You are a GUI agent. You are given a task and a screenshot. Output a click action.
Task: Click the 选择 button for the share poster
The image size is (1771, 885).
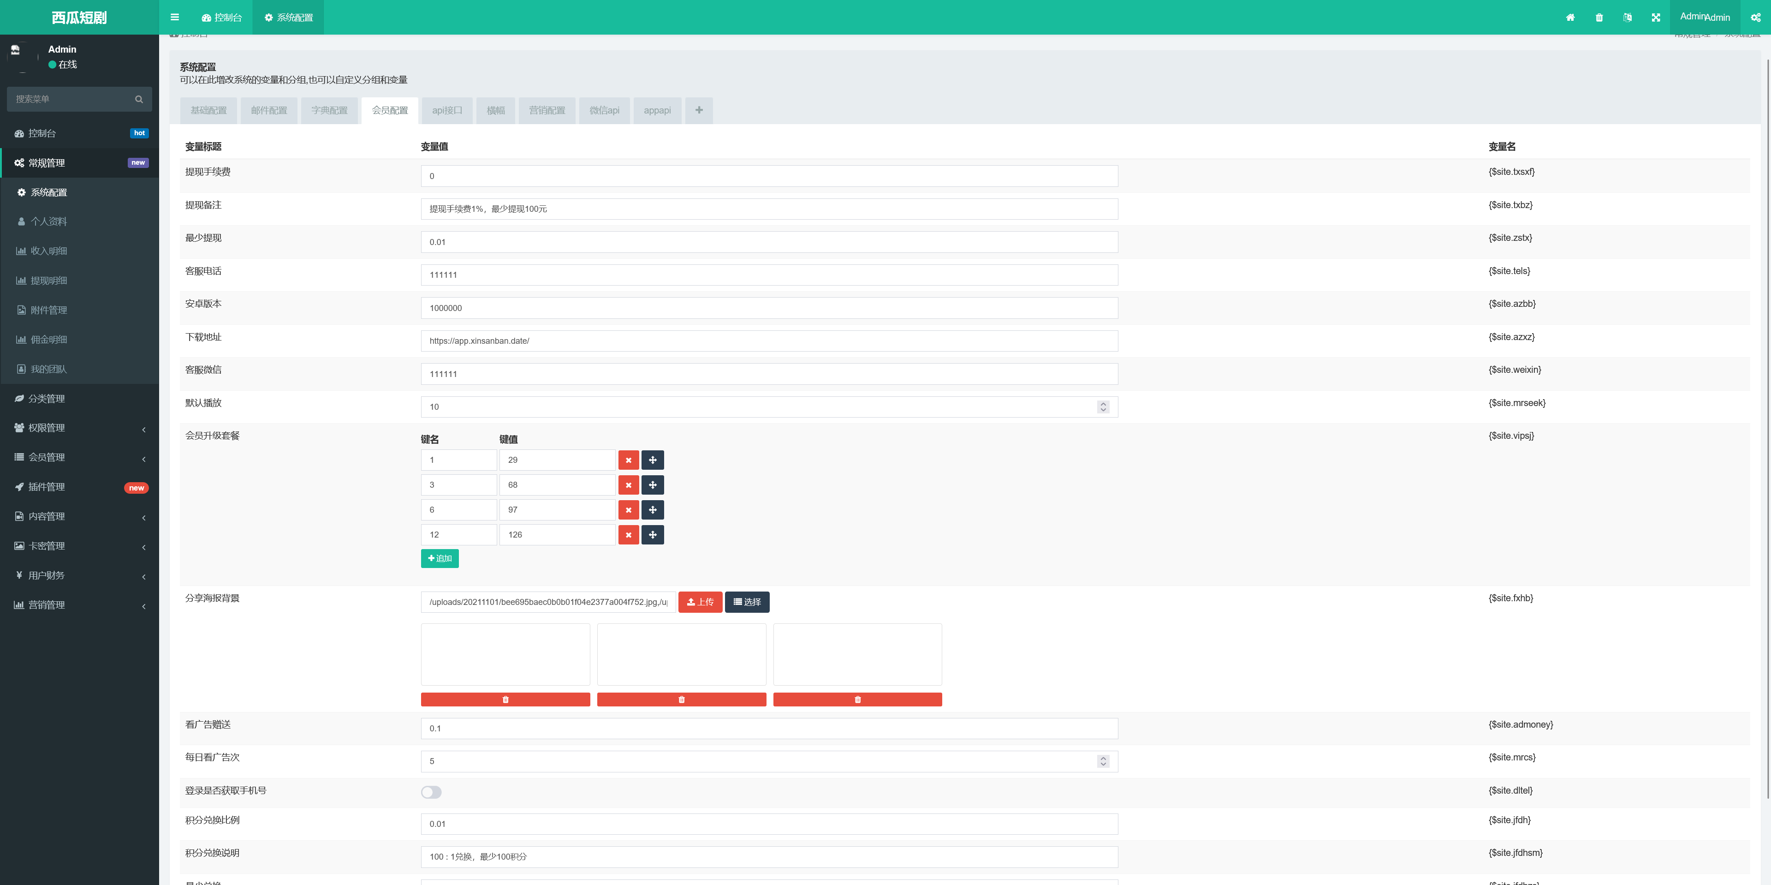[747, 602]
